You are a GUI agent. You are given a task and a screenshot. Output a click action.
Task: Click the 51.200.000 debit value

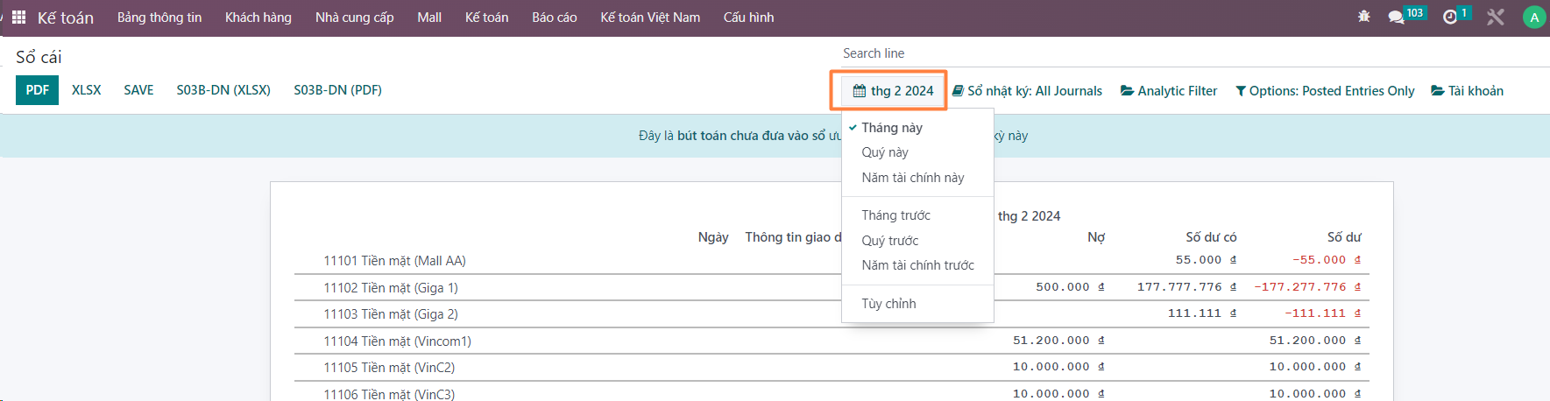1058,341
